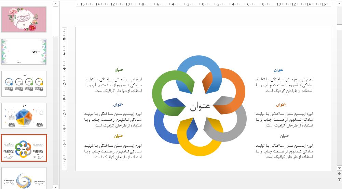
Task: Select the spiral swirl slide thumbnail
Action: click(x=24, y=178)
